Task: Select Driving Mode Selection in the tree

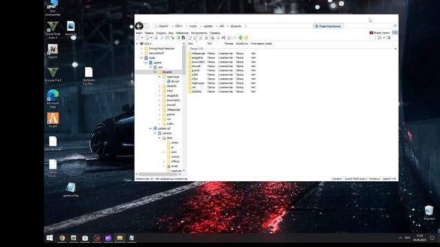Action: 162,49
